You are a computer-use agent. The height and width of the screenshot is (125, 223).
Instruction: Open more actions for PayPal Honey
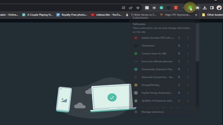pyautogui.click(x=188, y=93)
